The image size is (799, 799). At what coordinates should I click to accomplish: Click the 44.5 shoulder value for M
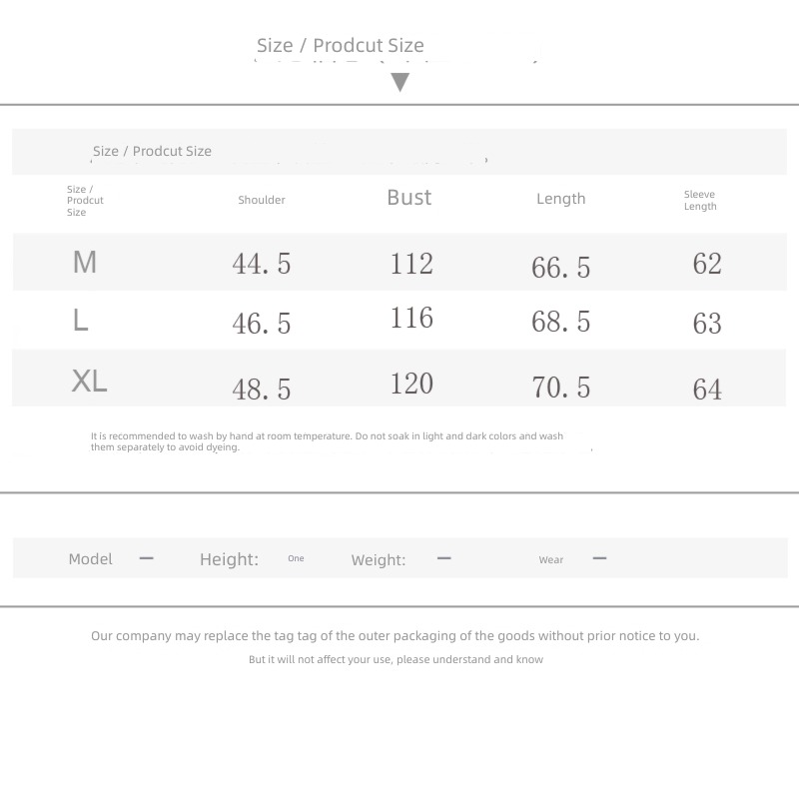(262, 264)
